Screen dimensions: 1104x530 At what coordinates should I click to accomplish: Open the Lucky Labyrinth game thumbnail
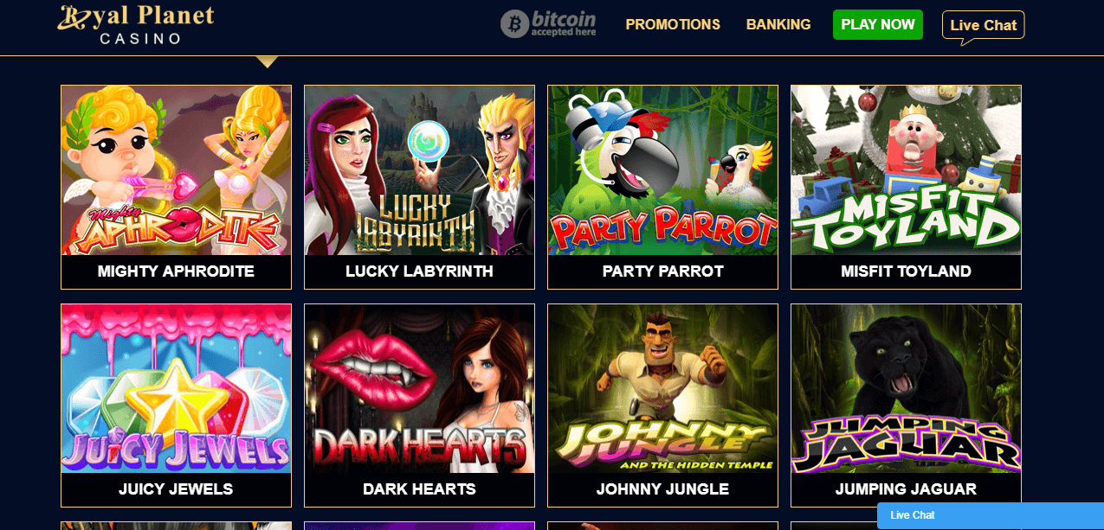[419, 170]
